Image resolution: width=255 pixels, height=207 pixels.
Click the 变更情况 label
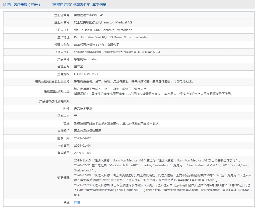[x=63, y=178]
